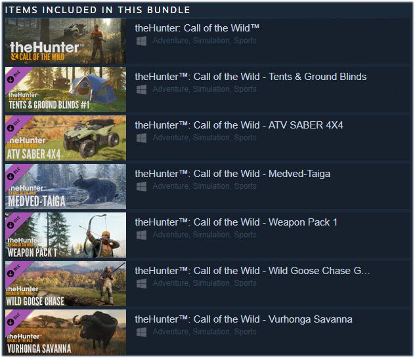This screenshot has width=415, height=358.
Task: Click Windows platform icon under Wild Goose Chase
Action: [x=141, y=284]
